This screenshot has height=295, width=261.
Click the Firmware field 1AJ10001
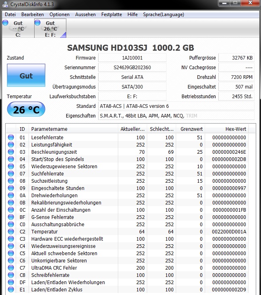coord(132,58)
